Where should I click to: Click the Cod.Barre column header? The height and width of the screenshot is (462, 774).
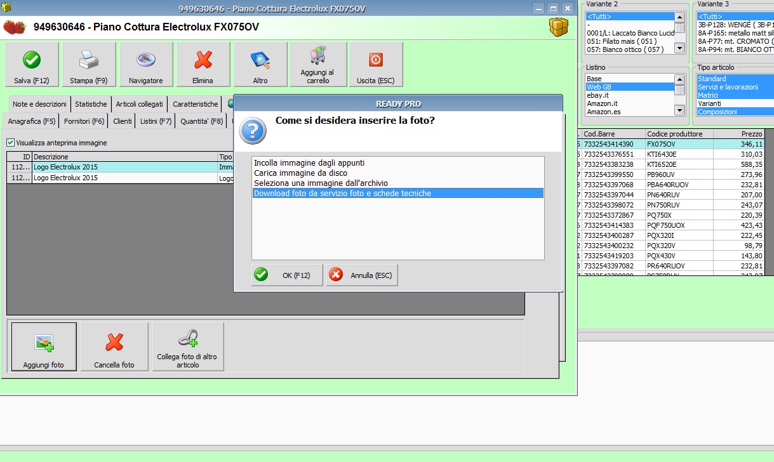click(x=613, y=134)
